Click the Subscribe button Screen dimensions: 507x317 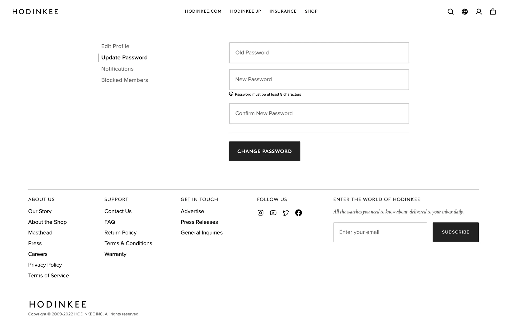click(456, 232)
